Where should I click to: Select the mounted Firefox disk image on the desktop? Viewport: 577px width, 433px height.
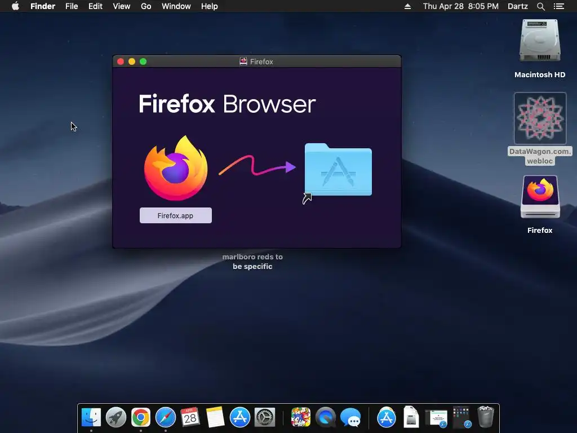[540, 197]
